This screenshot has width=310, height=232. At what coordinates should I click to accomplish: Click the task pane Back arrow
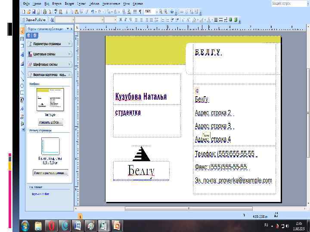(29, 35)
